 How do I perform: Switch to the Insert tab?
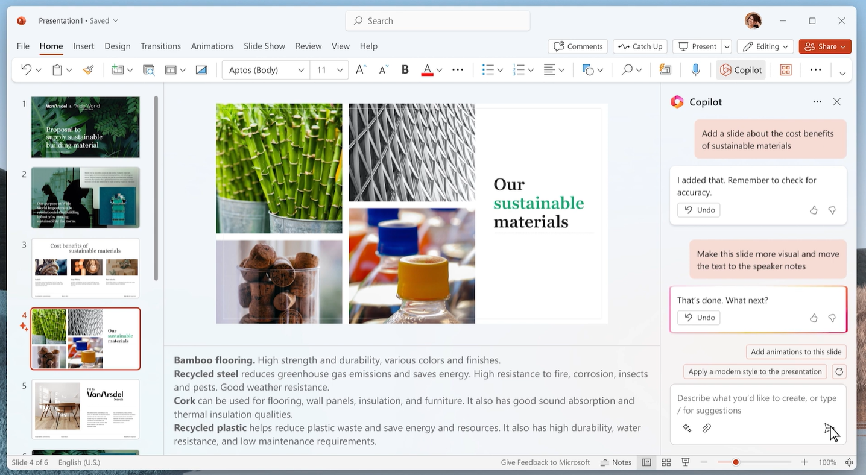84,46
